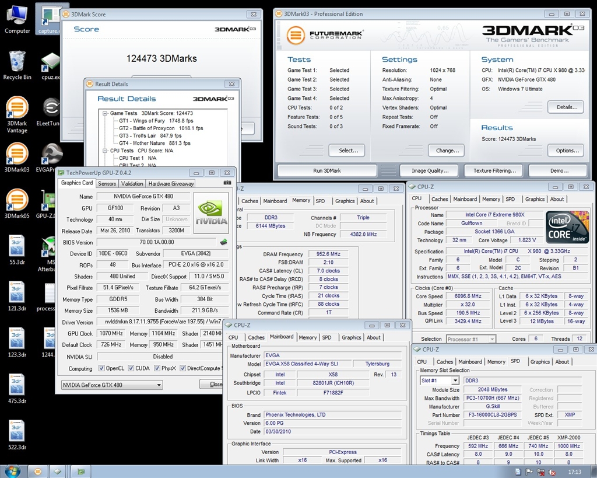Click the Change... settings button
The image size is (597, 478).
click(447, 151)
